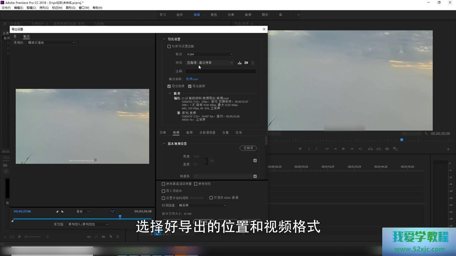Click the Save Preset icon
This screenshot has height=256, width=456.
point(239,63)
